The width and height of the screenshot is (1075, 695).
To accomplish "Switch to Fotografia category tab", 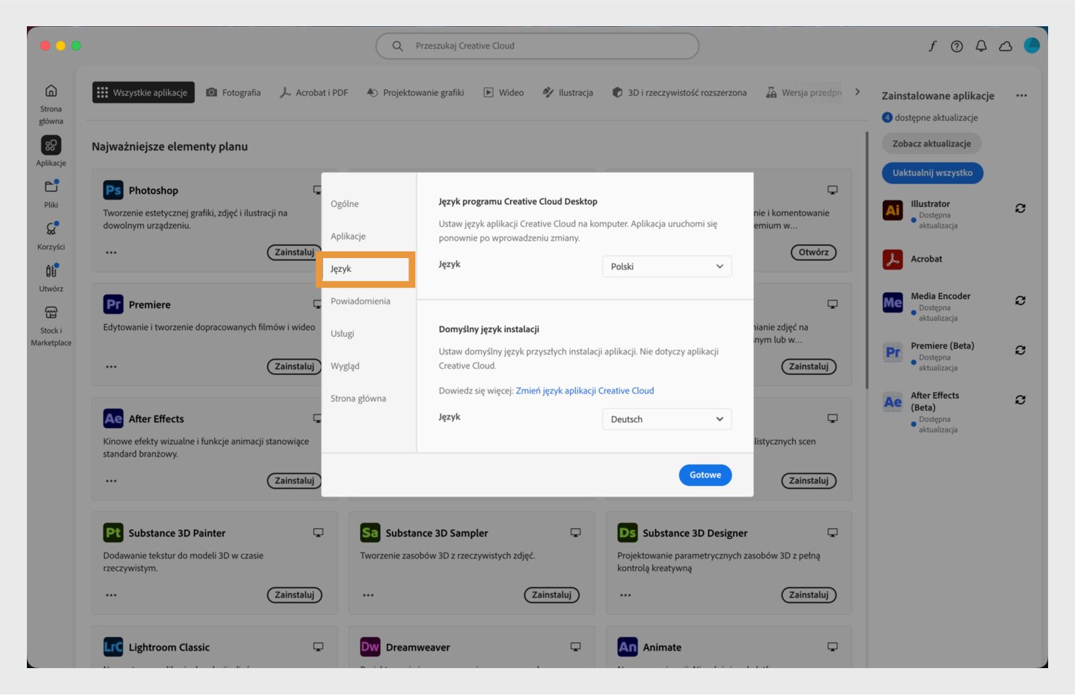I will (233, 92).
